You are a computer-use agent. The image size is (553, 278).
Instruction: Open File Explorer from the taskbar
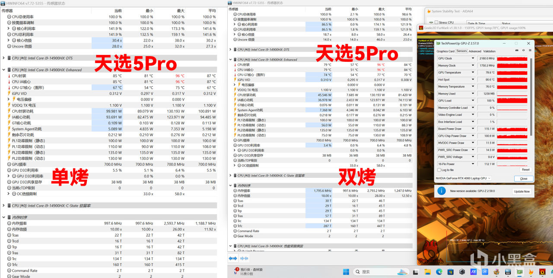(428, 272)
